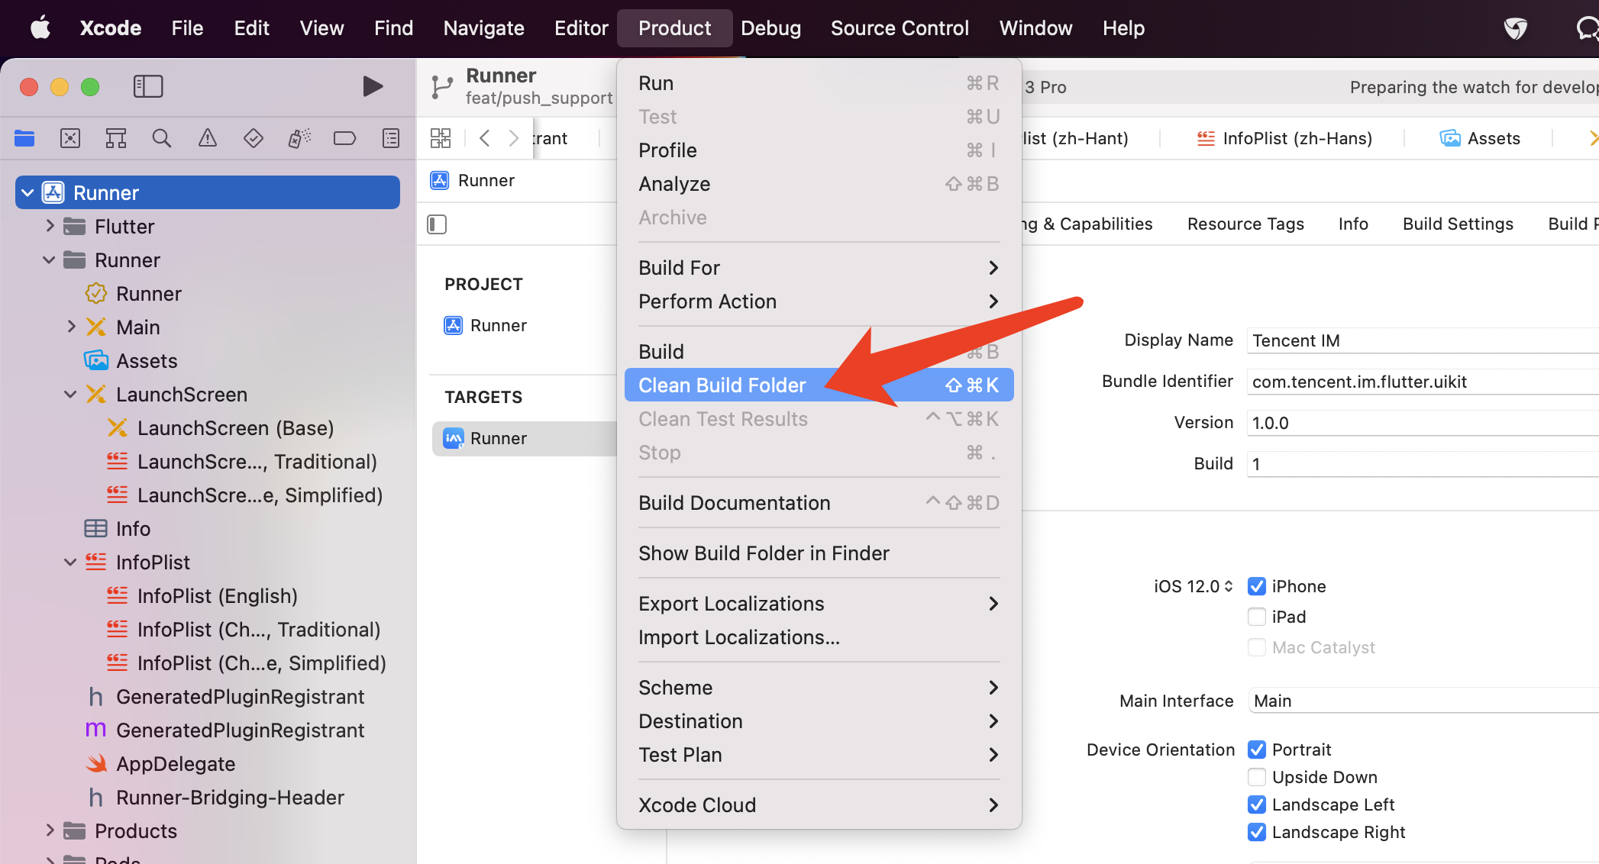Toggle the navigator sidebar panel icon
The height and width of the screenshot is (864, 1599).
coord(148,86)
